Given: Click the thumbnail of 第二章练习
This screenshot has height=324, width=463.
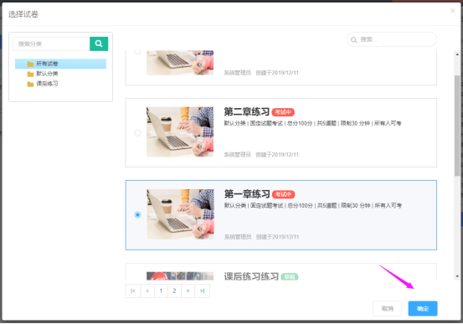Looking at the screenshot, I should click(x=180, y=132).
